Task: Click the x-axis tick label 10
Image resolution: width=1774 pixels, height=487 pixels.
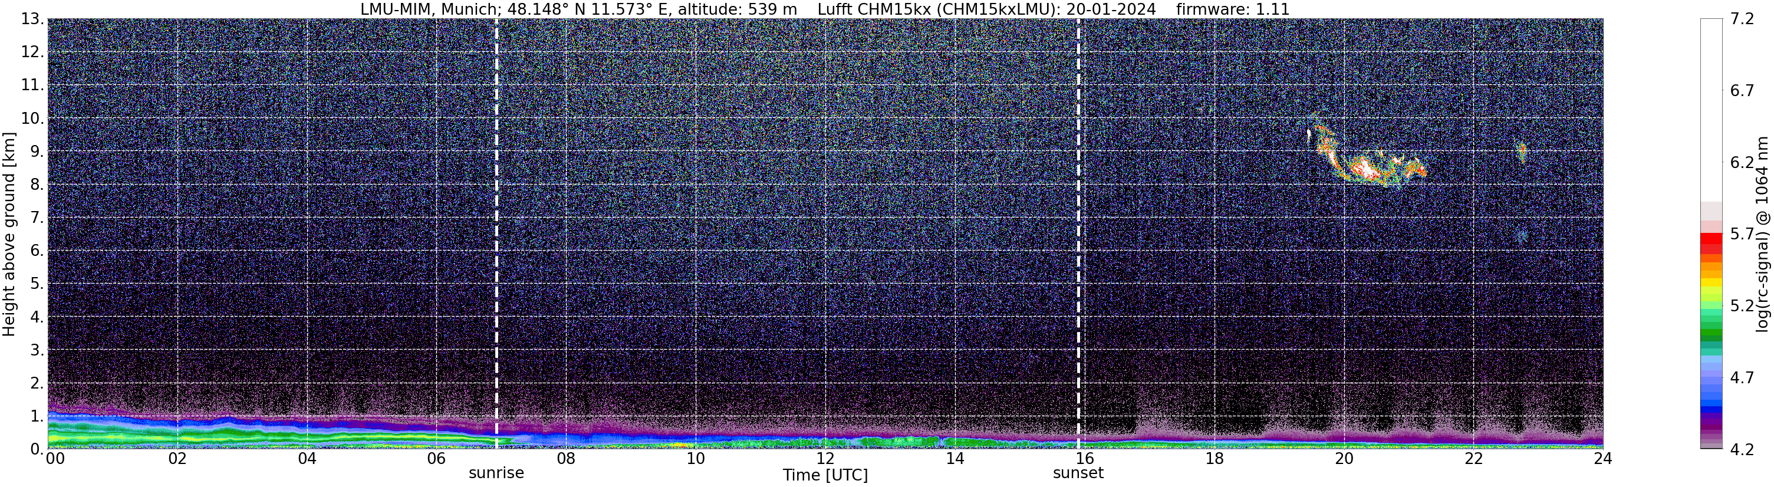Action: [696, 459]
